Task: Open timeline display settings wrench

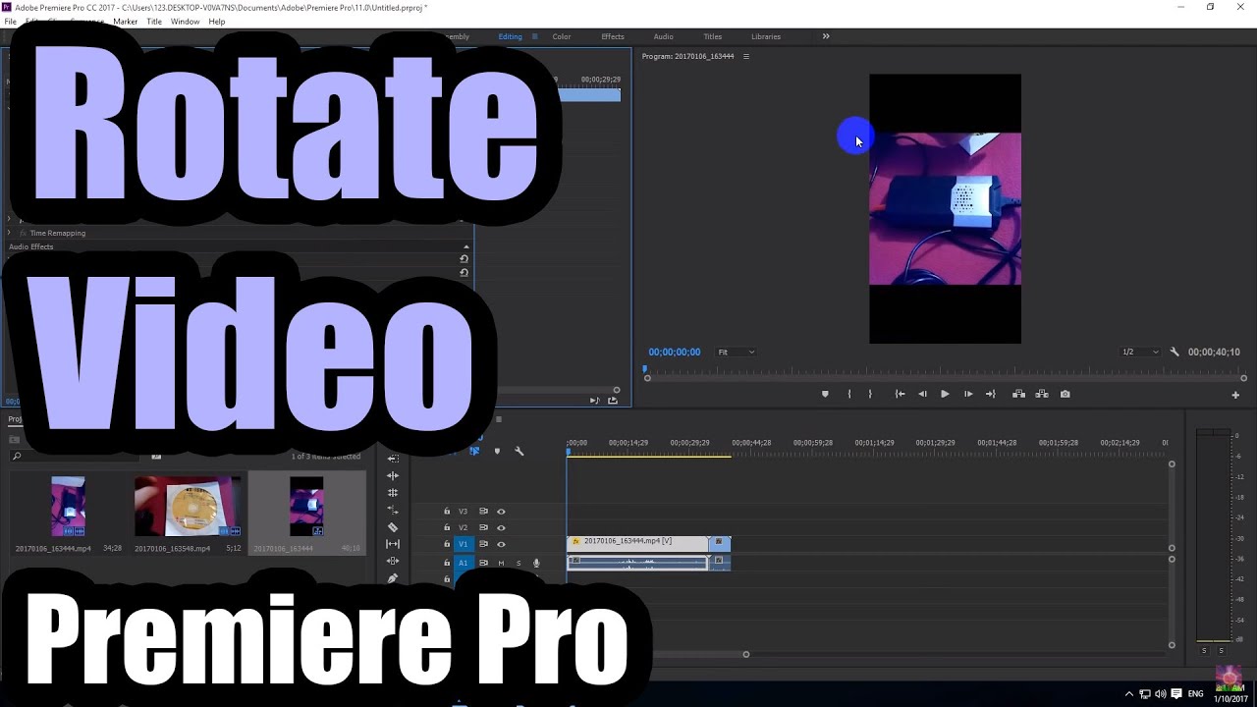Action: point(519,451)
